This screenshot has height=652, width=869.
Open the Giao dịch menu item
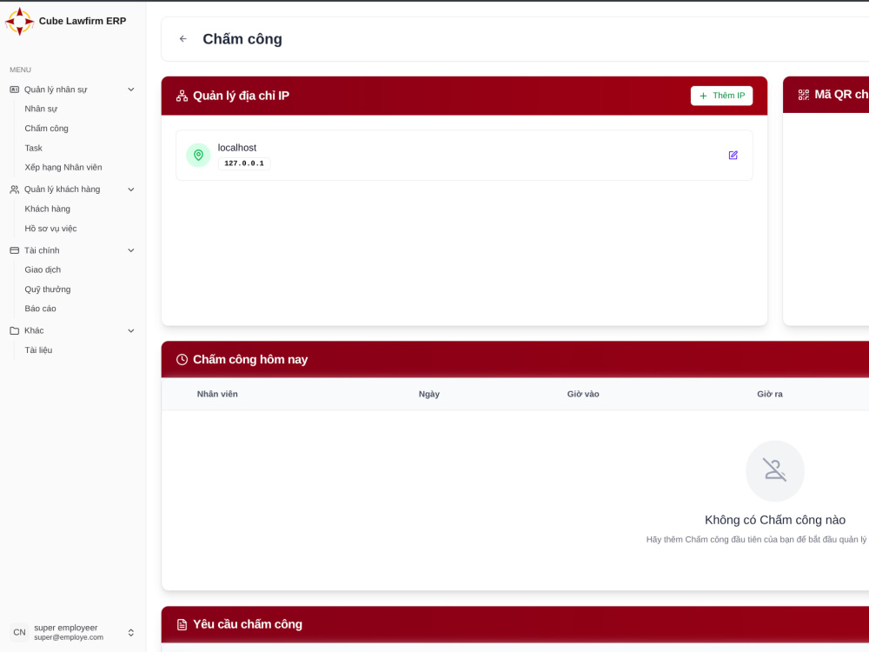point(43,269)
